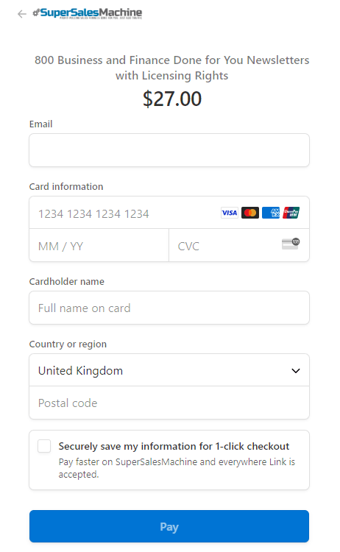Click the blue Pay button

[x=169, y=526]
